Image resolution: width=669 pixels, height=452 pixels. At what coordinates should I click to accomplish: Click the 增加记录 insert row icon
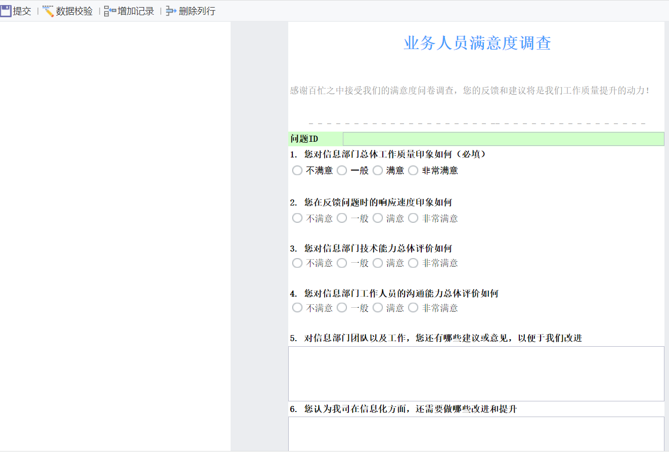tap(110, 11)
